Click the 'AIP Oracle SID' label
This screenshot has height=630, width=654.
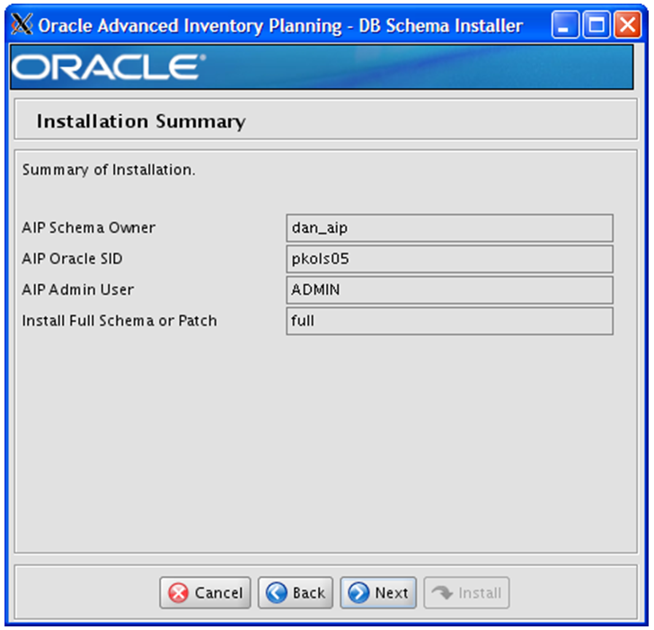point(72,259)
